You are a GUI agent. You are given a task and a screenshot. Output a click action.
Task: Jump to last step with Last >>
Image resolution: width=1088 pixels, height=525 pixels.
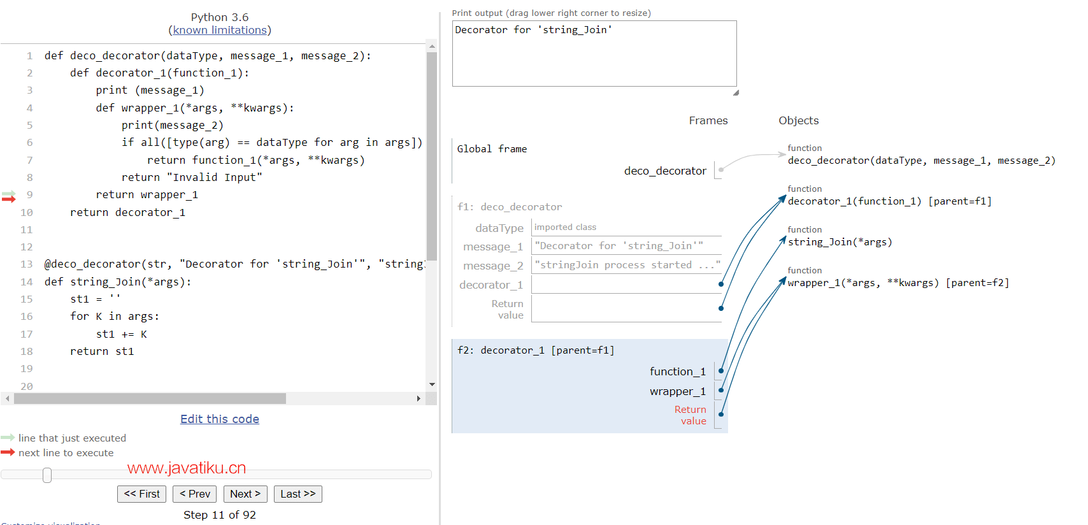pyautogui.click(x=297, y=494)
